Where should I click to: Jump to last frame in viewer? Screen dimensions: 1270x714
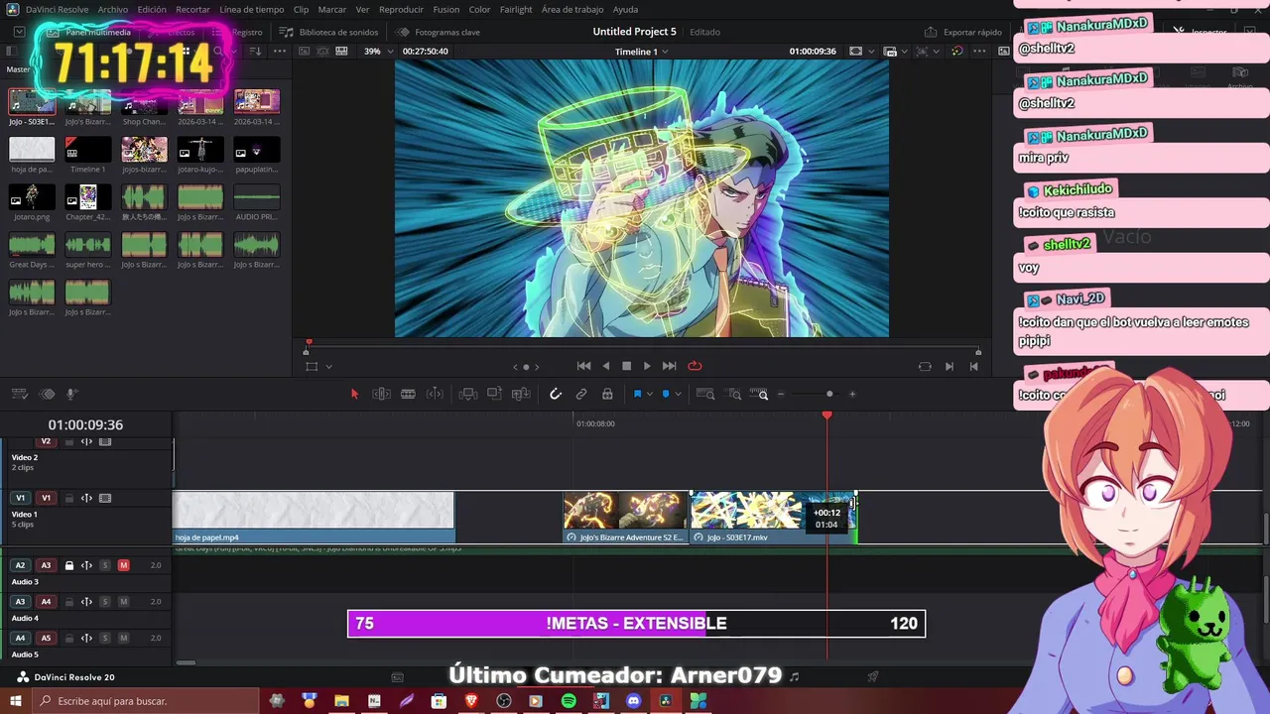(x=669, y=366)
